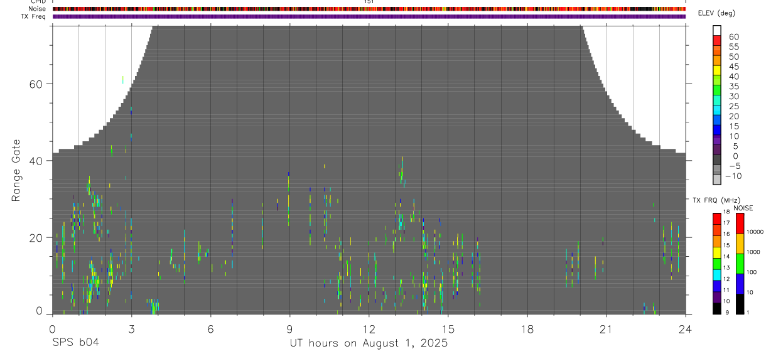771x356 pixels.
Task: Click x-axis tick label 9 UT hours
Action: click(x=289, y=329)
